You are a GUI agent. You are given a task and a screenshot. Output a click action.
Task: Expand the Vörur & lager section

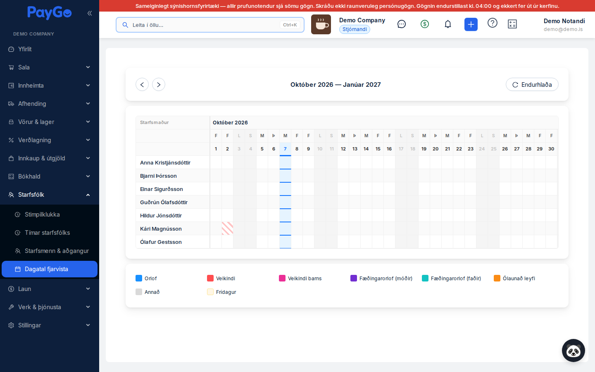50,122
